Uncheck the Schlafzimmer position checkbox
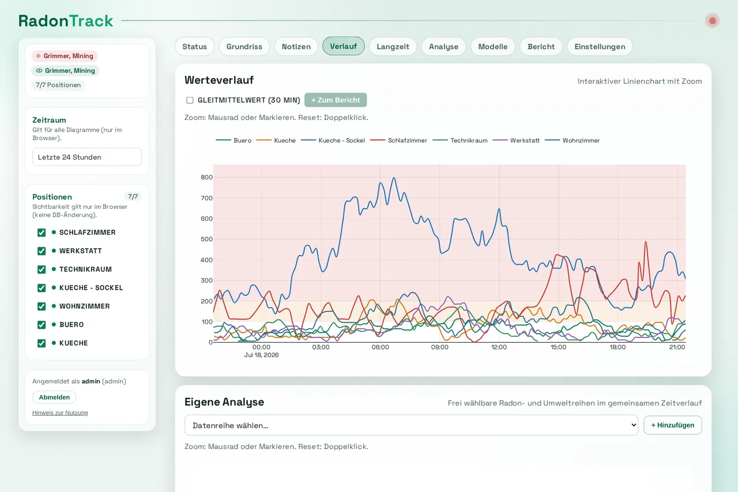Image resolution: width=738 pixels, height=492 pixels. [42, 232]
